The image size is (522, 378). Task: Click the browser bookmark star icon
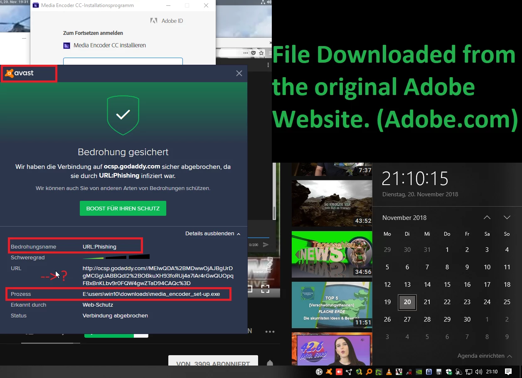(261, 53)
